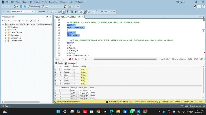Image resolution: width=206 pixels, height=115 pixels.
Task: Open the Query menu
Action: [25, 2]
